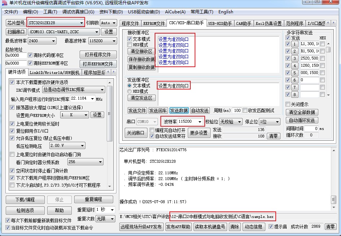Open the 引脚数 Auto dropdown
This screenshot has height=236, width=341.
pyautogui.click(x=108, y=23)
